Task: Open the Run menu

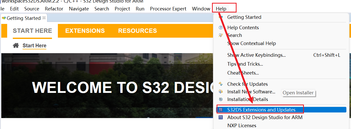Action: point(140,9)
